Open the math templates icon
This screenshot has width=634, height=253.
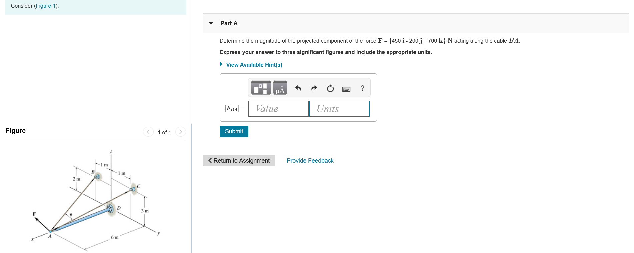tap(261, 88)
